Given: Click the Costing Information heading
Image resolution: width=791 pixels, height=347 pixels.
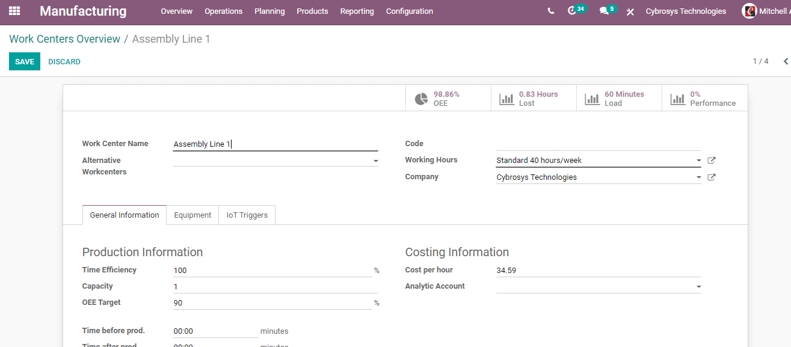Looking at the screenshot, I should tap(457, 252).
